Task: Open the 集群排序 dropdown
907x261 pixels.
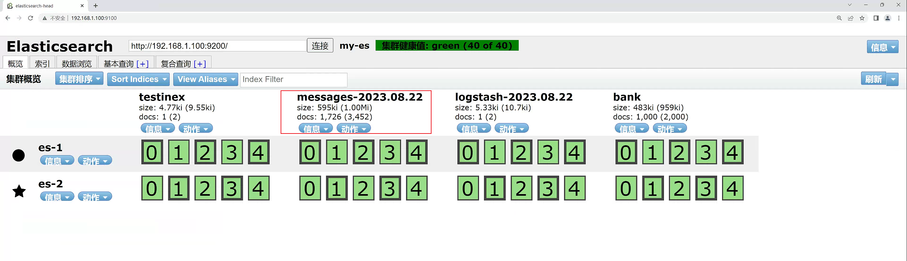Action: tap(79, 79)
